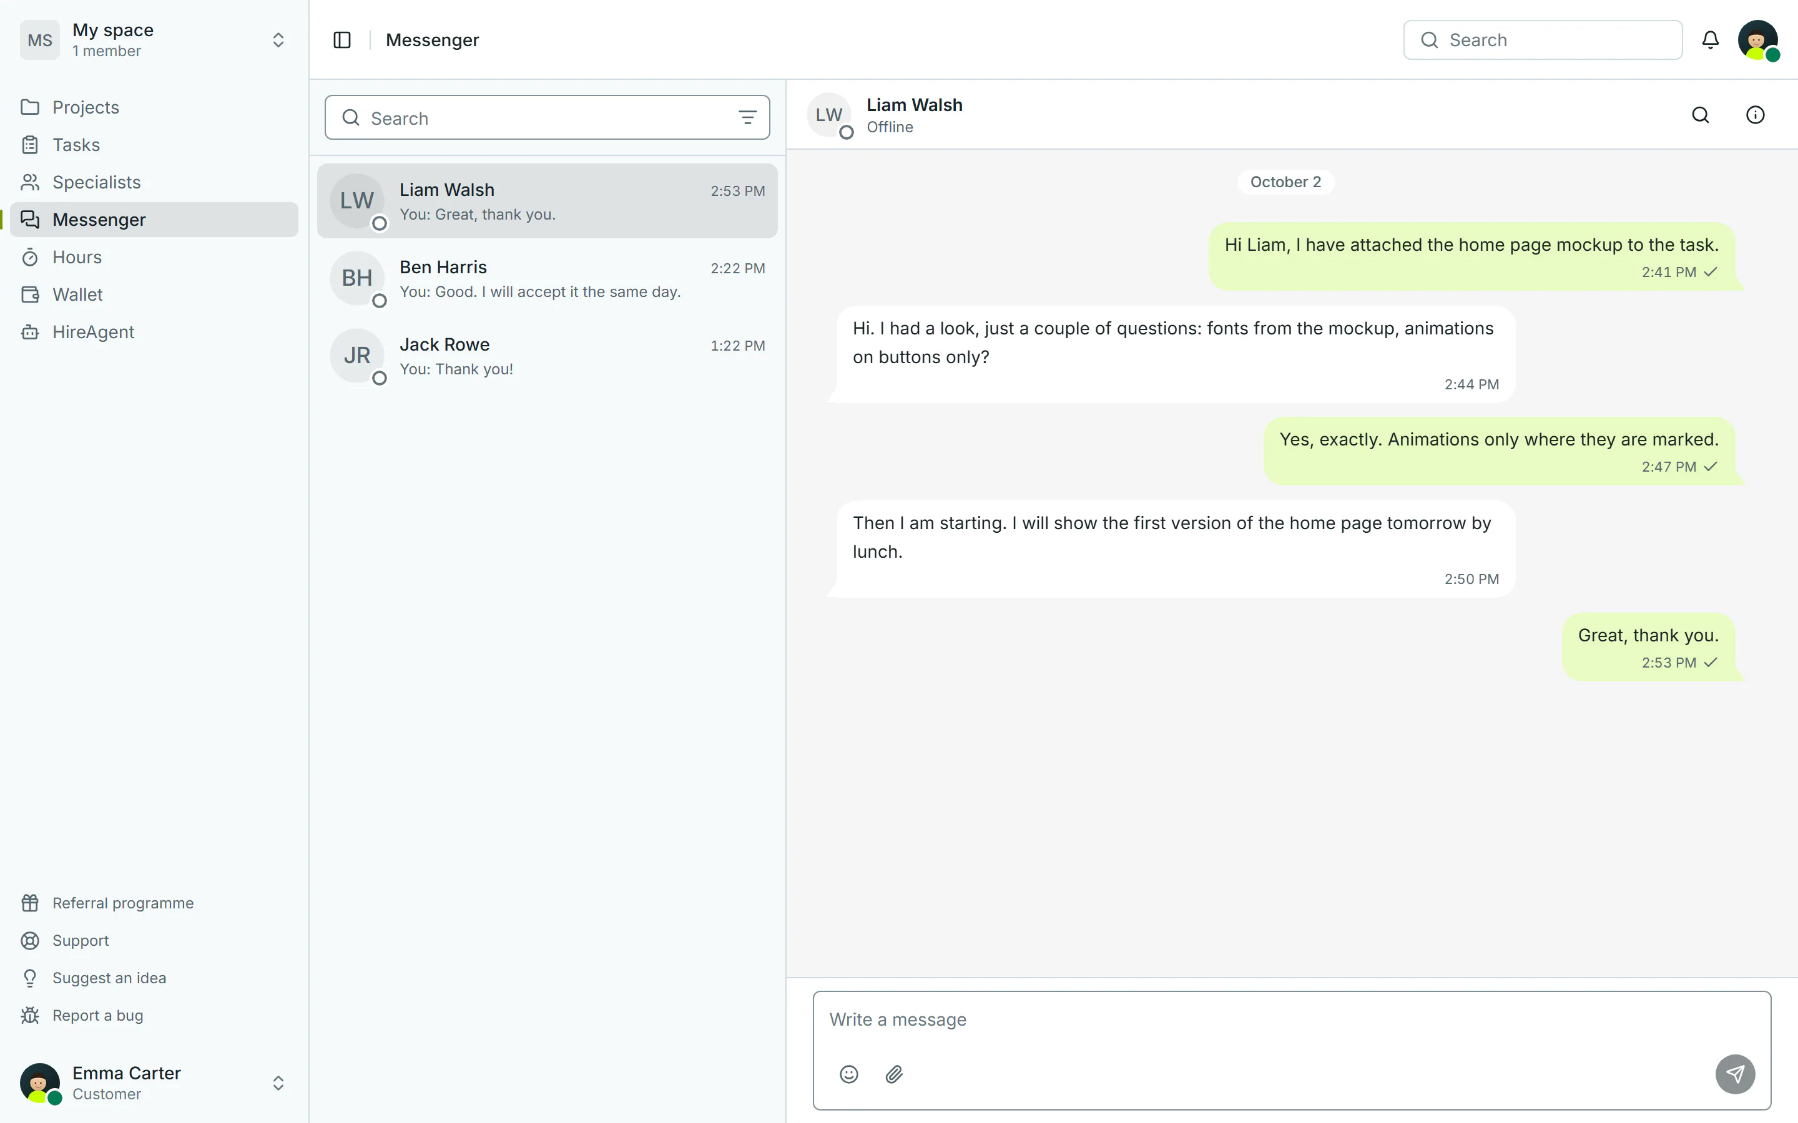Image resolution: width=1798 pixels, height=1123 pixels.
Task: Focus the chat list Search field
Action: (x=547, y=117)
